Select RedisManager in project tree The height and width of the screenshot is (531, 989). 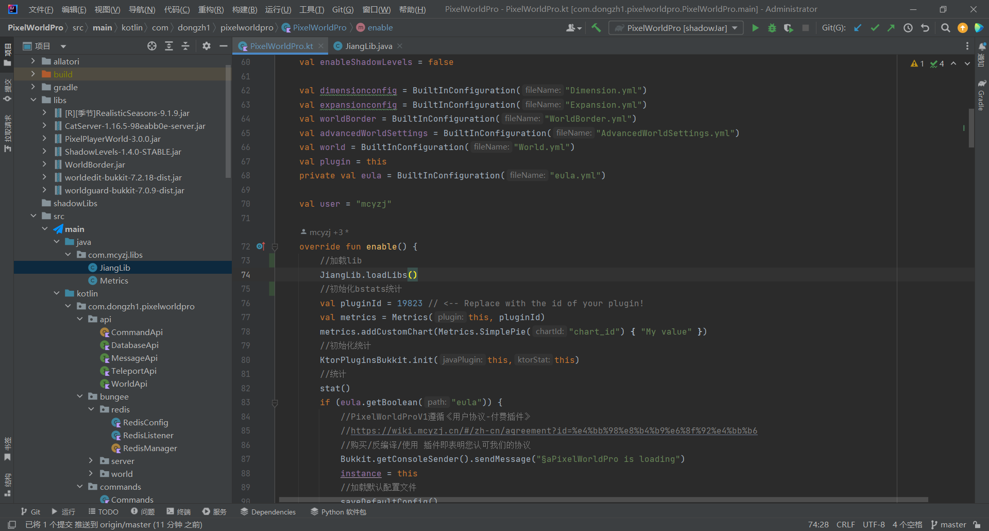point(149,448)
